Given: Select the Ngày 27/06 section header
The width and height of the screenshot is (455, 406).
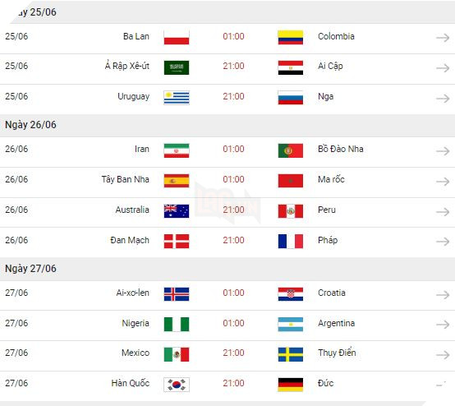Looking at the screenshot, I should 227,269.
